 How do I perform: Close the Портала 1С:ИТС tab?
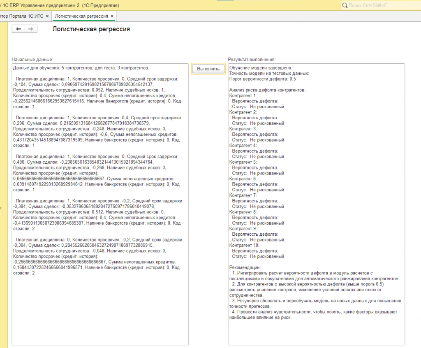pos(47,16)
